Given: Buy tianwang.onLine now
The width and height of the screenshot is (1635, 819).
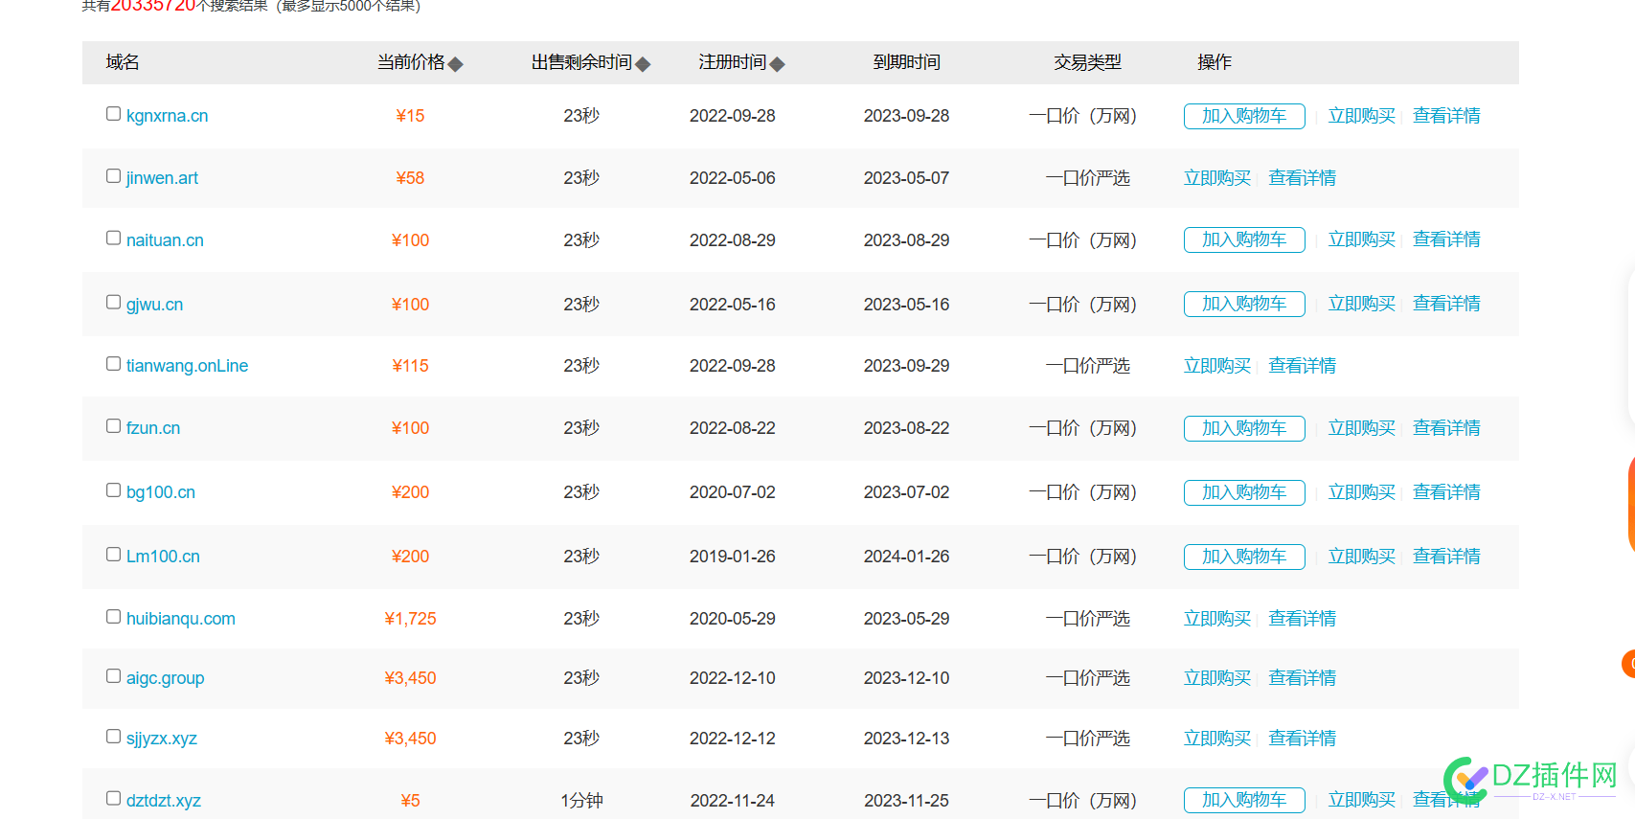Looking at the screenshot, I should pos(1217,366).
